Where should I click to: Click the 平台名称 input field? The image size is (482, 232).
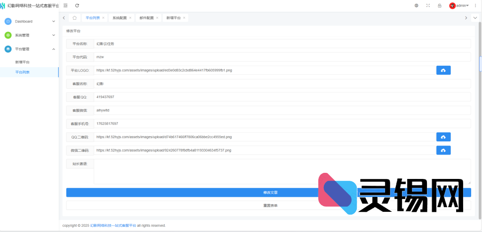point(281,44)
